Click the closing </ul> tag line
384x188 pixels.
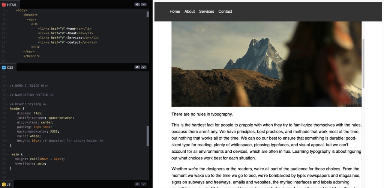(x=35, y=47)
